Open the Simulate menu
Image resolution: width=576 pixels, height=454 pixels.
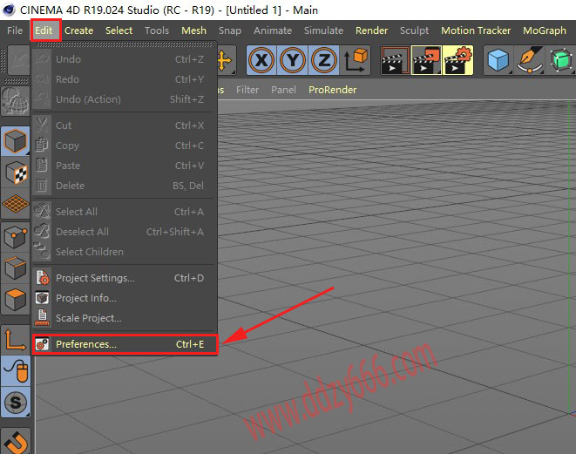[323, 30]
